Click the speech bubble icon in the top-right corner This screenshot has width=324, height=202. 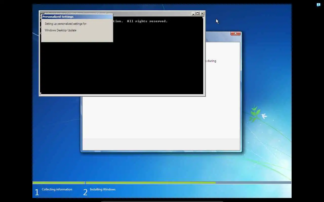[x=318, y=5]
